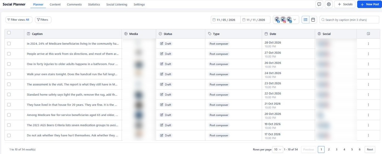Open the Comments tab
382x154 pixels.
coord(74,4)
